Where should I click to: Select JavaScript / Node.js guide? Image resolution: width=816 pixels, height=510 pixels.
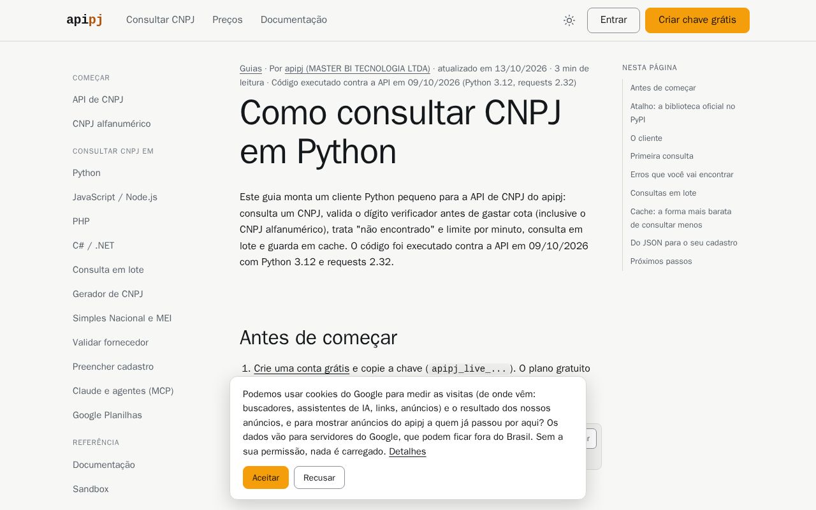tap(115, 197)
